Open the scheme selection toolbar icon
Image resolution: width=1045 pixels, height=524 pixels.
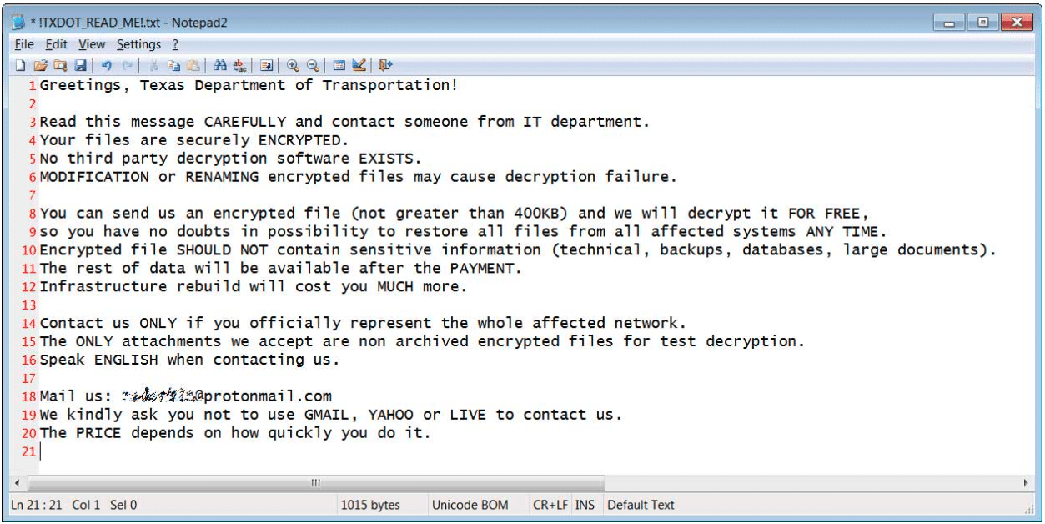pos(339,65)
